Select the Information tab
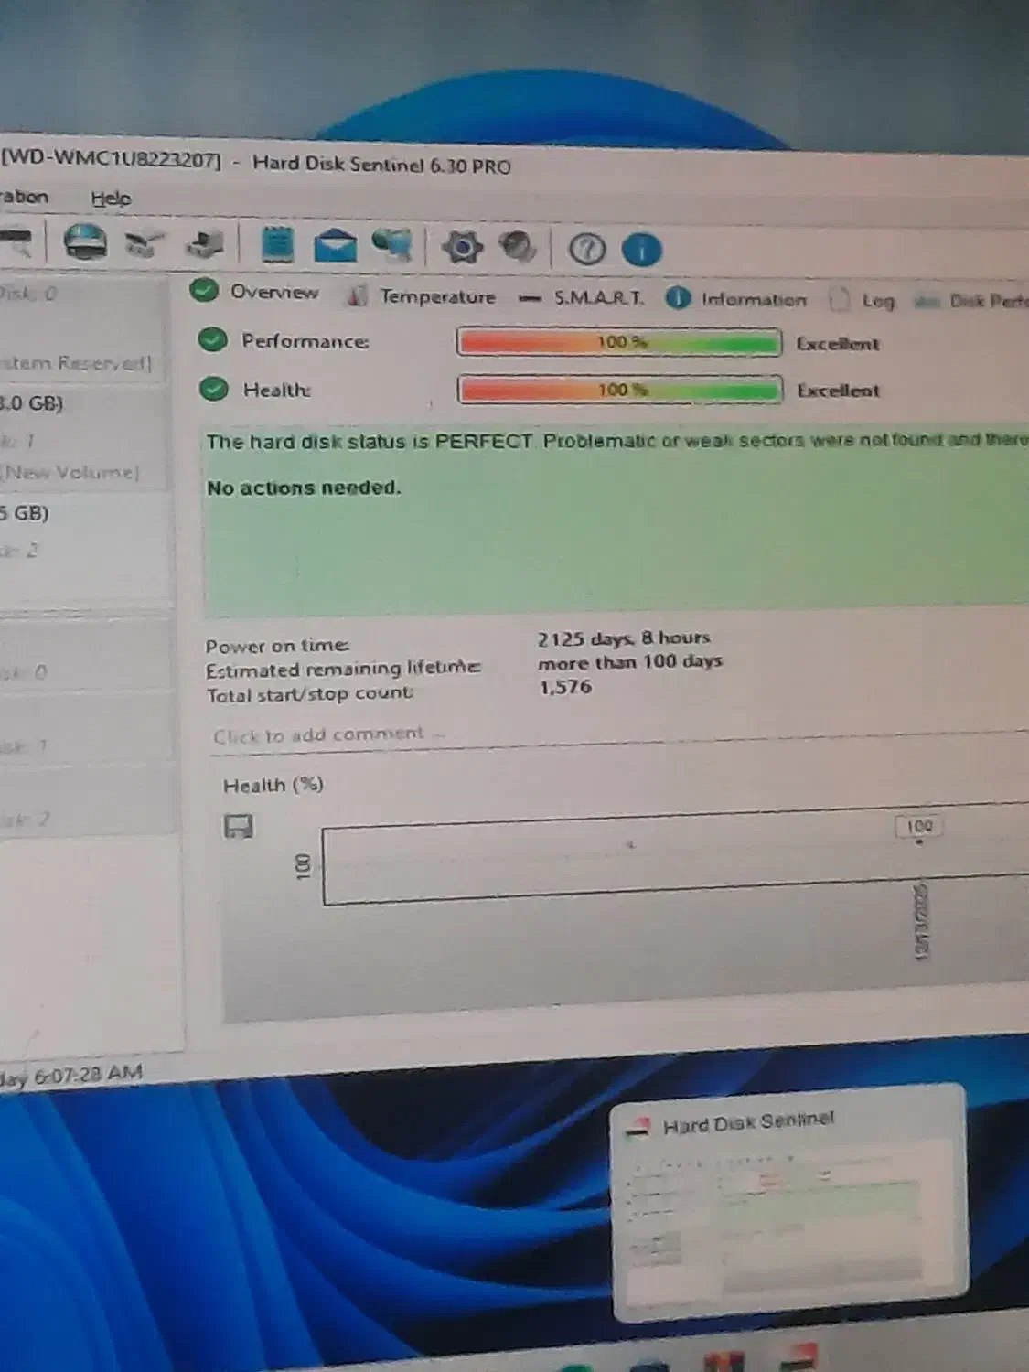The width and height of the screenshot is (1029, 1372). pos(753,299)
